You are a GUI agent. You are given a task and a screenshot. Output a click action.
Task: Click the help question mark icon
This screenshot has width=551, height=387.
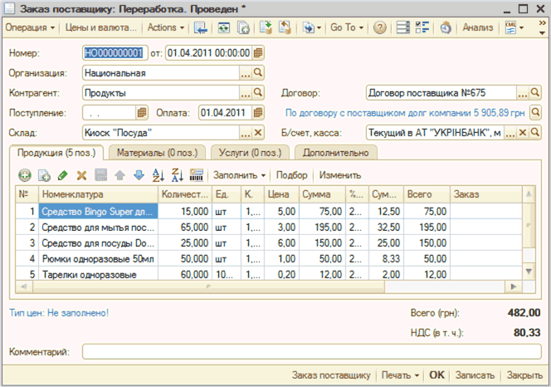pyautogui.click(x=380, y=27)
